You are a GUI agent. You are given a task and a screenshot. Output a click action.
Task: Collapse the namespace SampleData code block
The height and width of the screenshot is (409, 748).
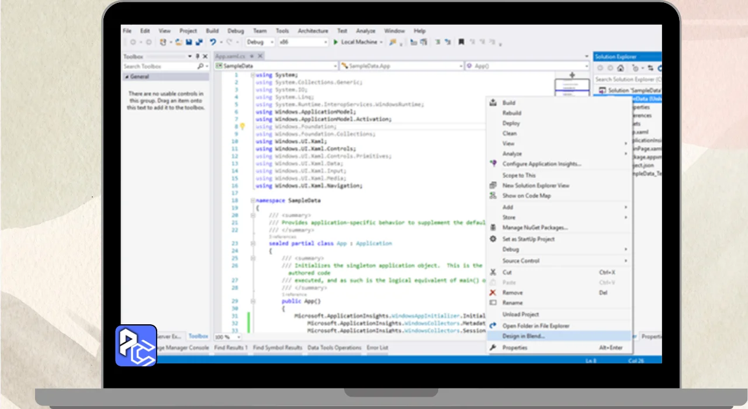(x=252, y=200)
